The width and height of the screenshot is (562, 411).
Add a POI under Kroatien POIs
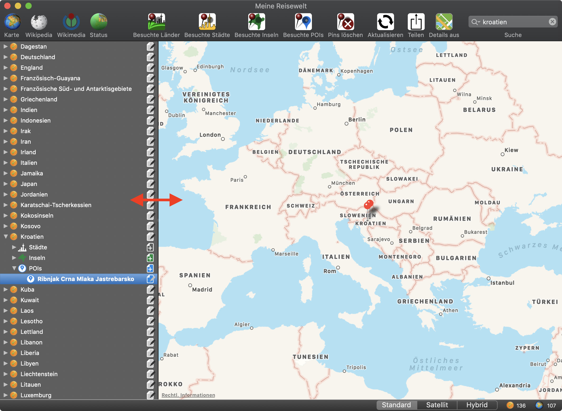(150, 269)
